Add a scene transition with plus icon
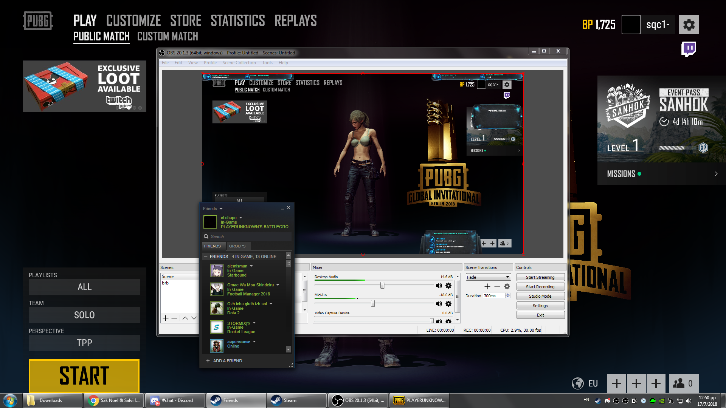Image resolution: width=726 pixels, height=408 pixels. (487, 286)
